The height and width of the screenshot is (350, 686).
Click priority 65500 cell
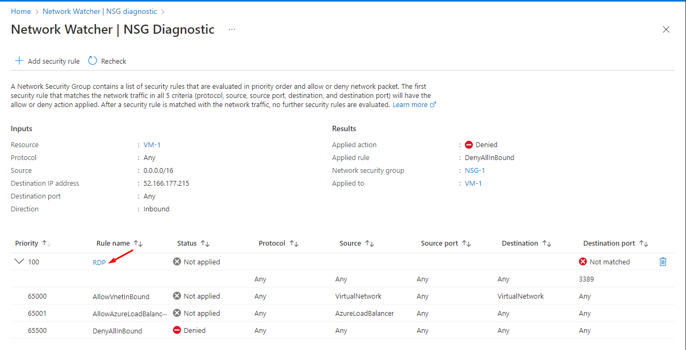click(x=37, y=330)
